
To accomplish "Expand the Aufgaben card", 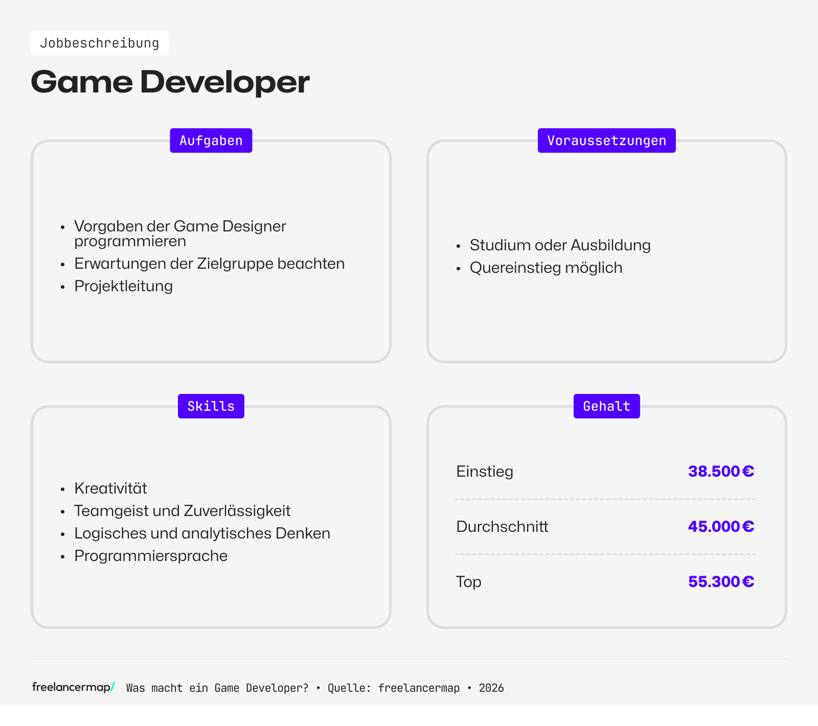I will [211, 250].
